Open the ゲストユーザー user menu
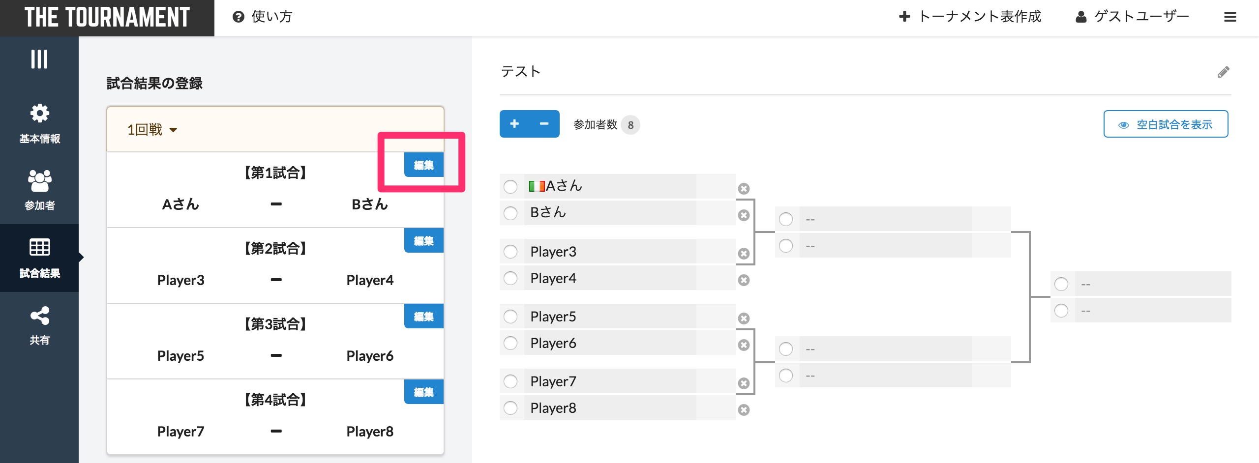 tap(1132, 17)
